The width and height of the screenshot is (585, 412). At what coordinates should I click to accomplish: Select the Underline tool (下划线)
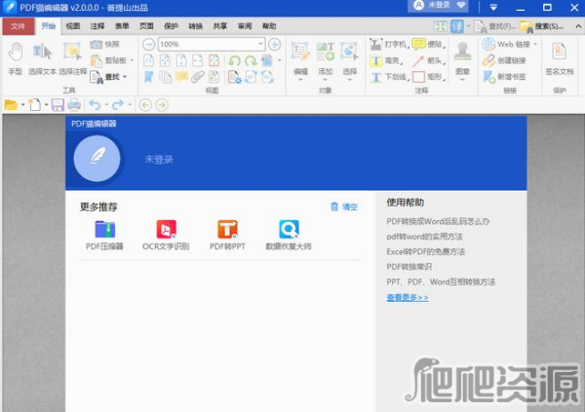click(389, 77)
